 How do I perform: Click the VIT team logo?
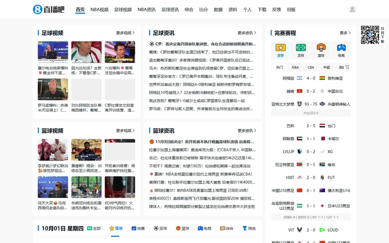coord(299,230)
